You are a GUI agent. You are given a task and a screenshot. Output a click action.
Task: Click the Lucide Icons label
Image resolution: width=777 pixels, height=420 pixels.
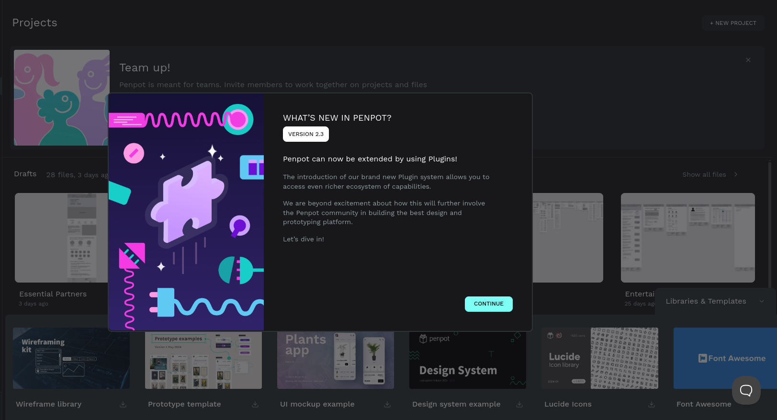click(568, 404)
